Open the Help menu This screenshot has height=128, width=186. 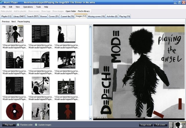[46, 7]
